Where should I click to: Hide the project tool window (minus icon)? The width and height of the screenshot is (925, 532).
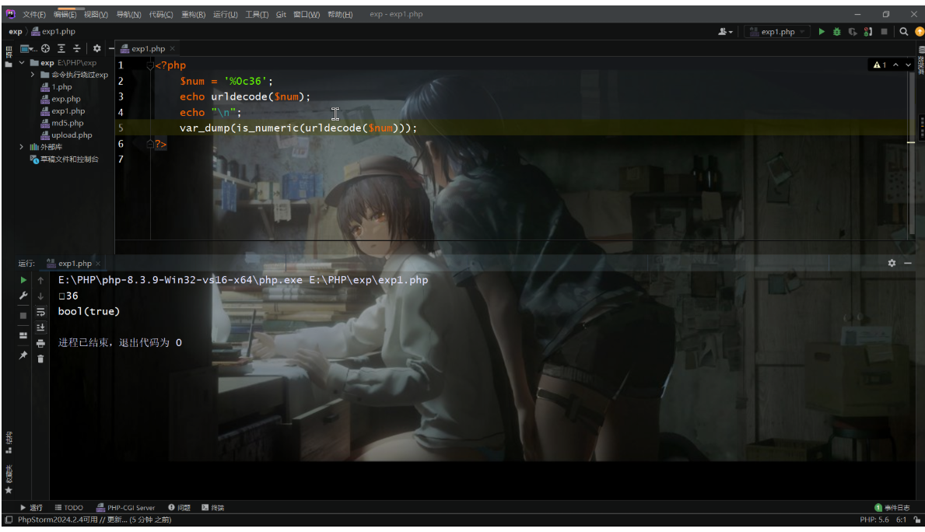111,48
